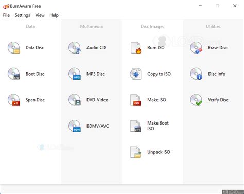
Task: Click the Make ISO label
Action: coord(157,100)
